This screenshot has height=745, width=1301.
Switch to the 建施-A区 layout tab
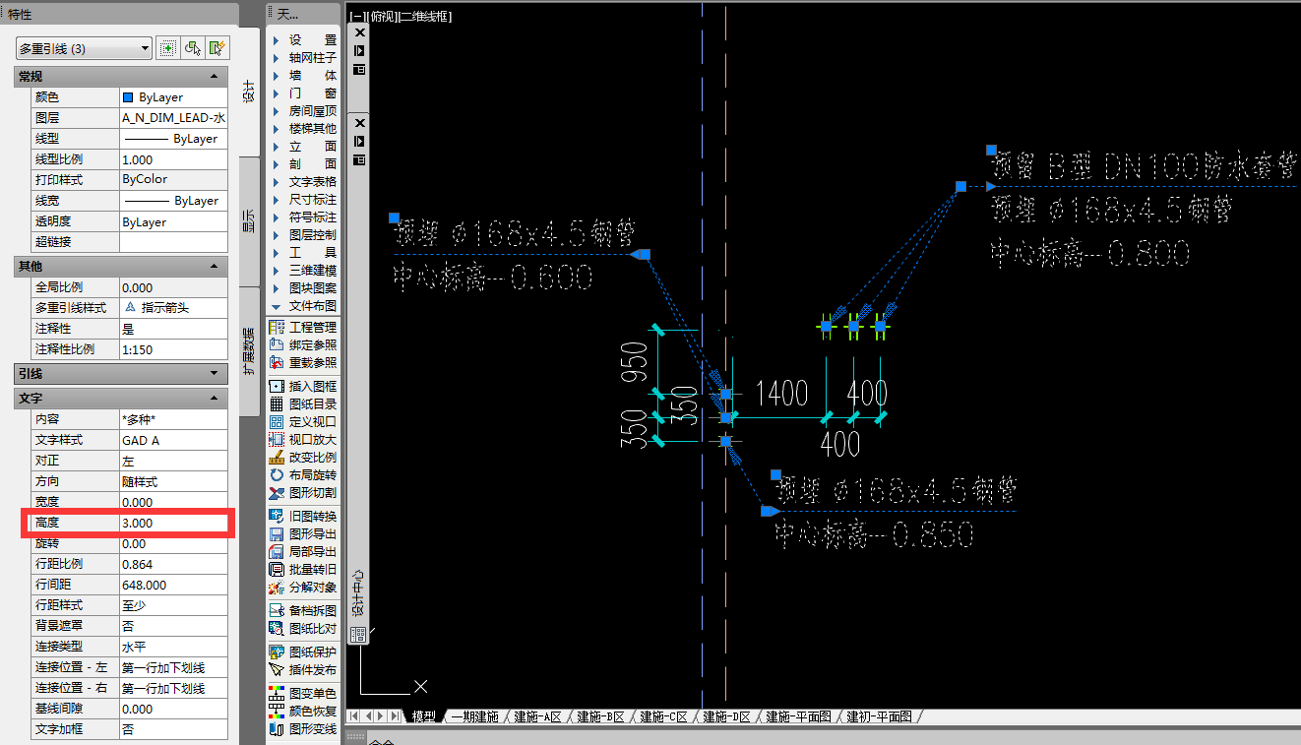537,716
